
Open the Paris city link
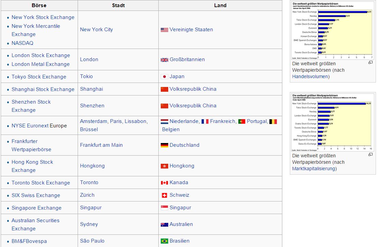point(116,121)
